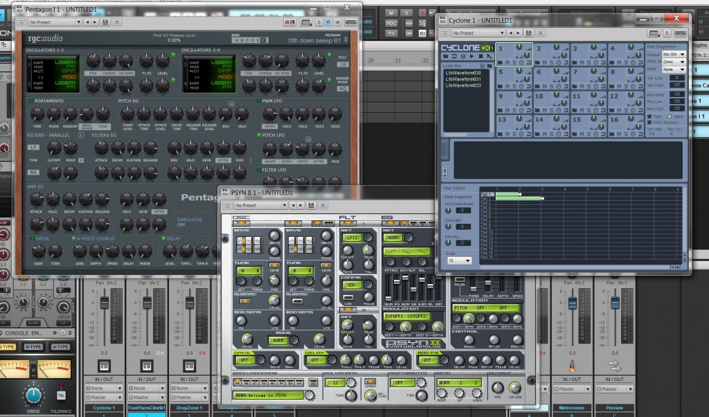Select LfoWaveform031 in the Loop Bin
The width and height of the screenshot is (709, 417).
(x=463, y=79)
